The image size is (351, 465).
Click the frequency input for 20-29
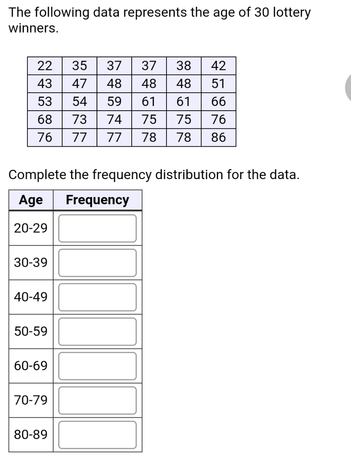pyautogui.click(x=97, y=228)
